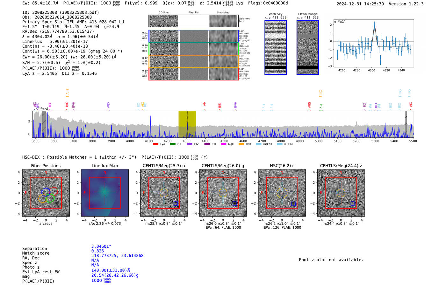Click the green fiber circle in Fiber Positions
Viewport: 446px width, 303px height.
[50, 198]
